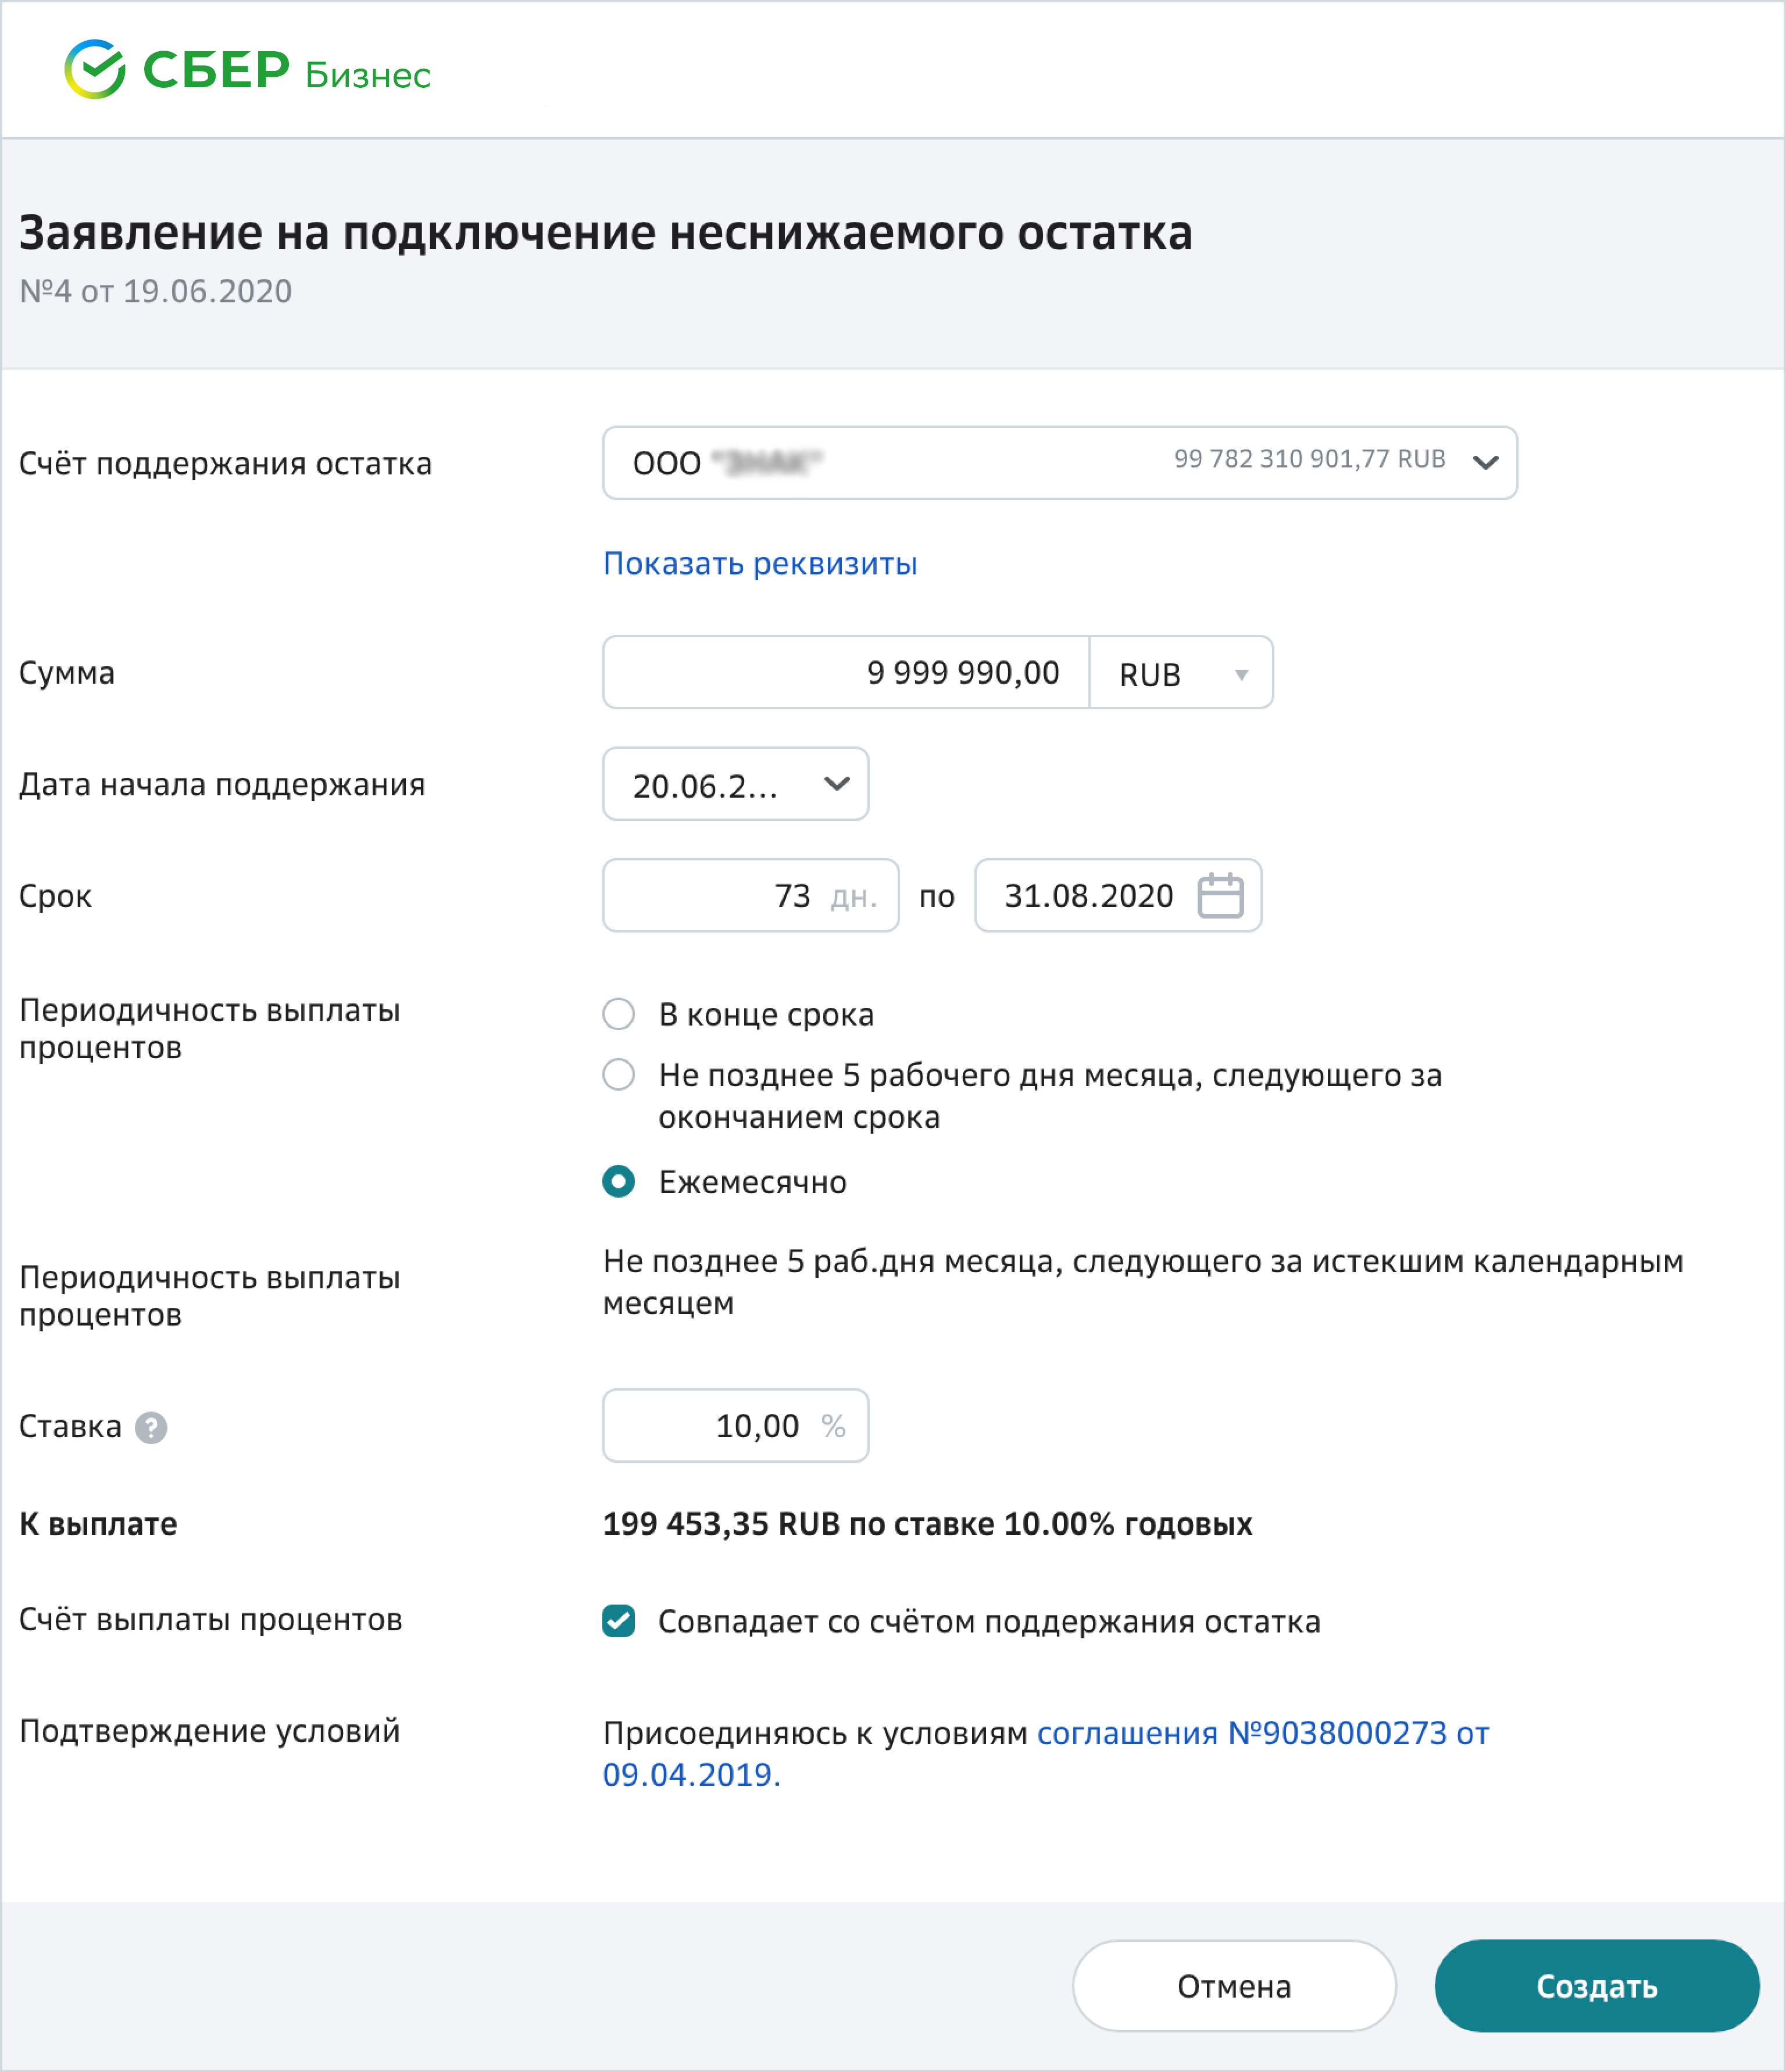Viewport: 1786px width, 2072px height.
Task: Select the 'В конце срока' radio option
Action: tap(619, 1014)
